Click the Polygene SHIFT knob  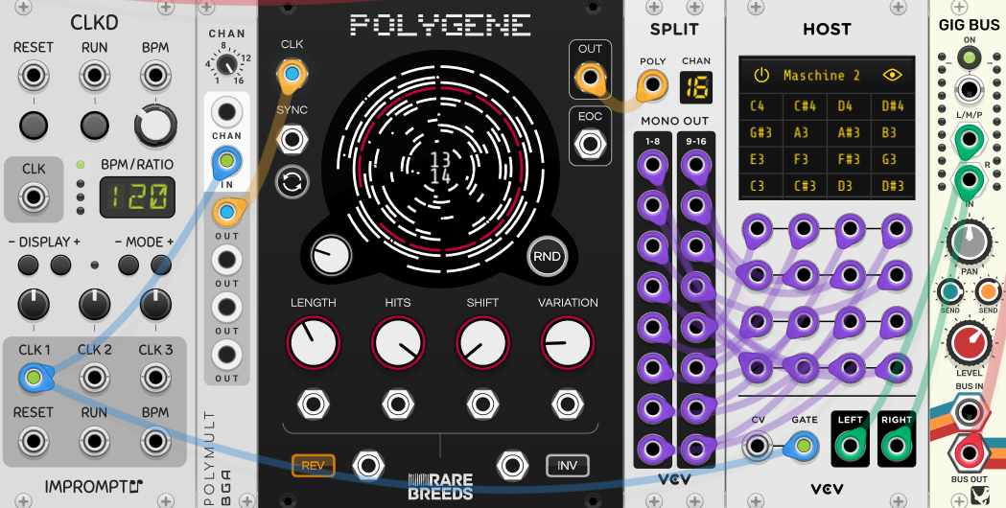[483, 342]
